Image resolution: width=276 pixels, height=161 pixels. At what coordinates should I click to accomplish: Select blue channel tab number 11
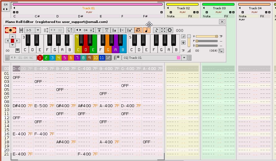(x=102, y=58)
